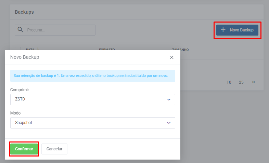Sort table by TAMANHO column
This screenshot has height=163, width=269.
[x=180, y=50]
